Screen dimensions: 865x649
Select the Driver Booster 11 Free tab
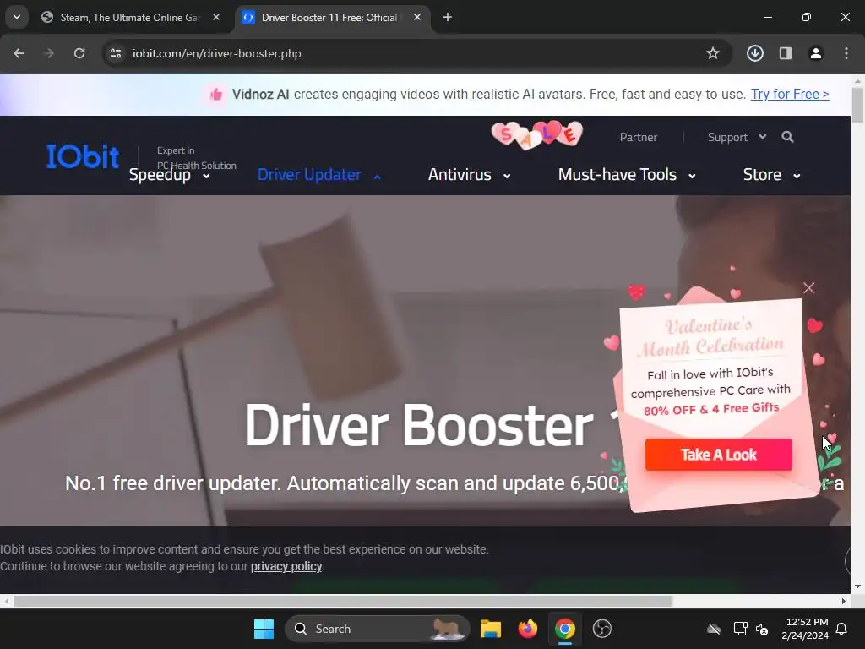pos(329,18)
